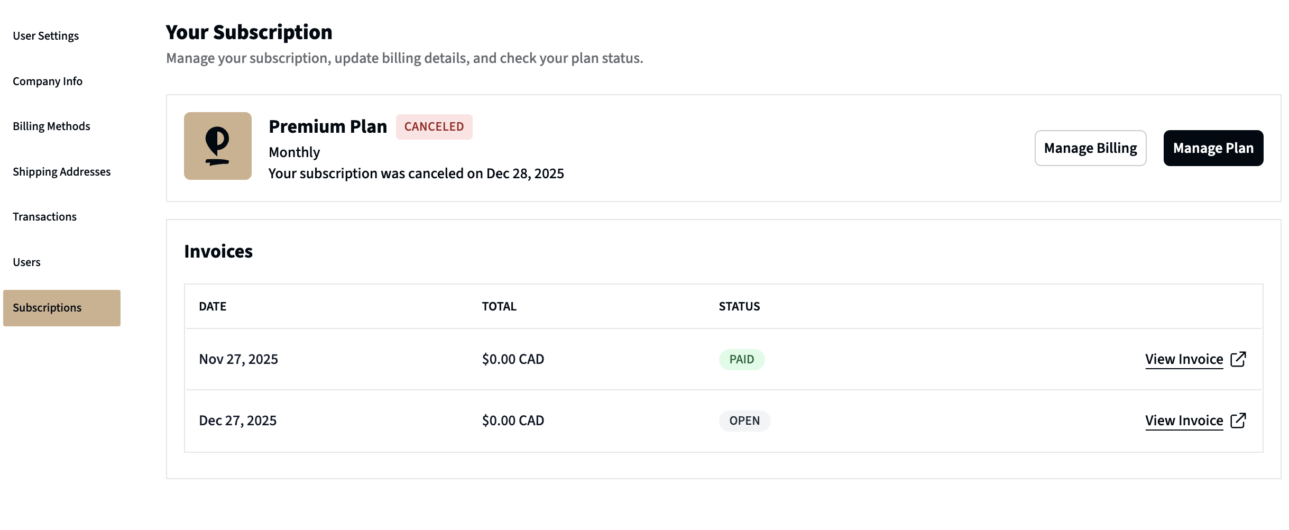1289x530 pixels.
Task: Click the Premium Plan logo icon
Action: (x=217, y=146)
